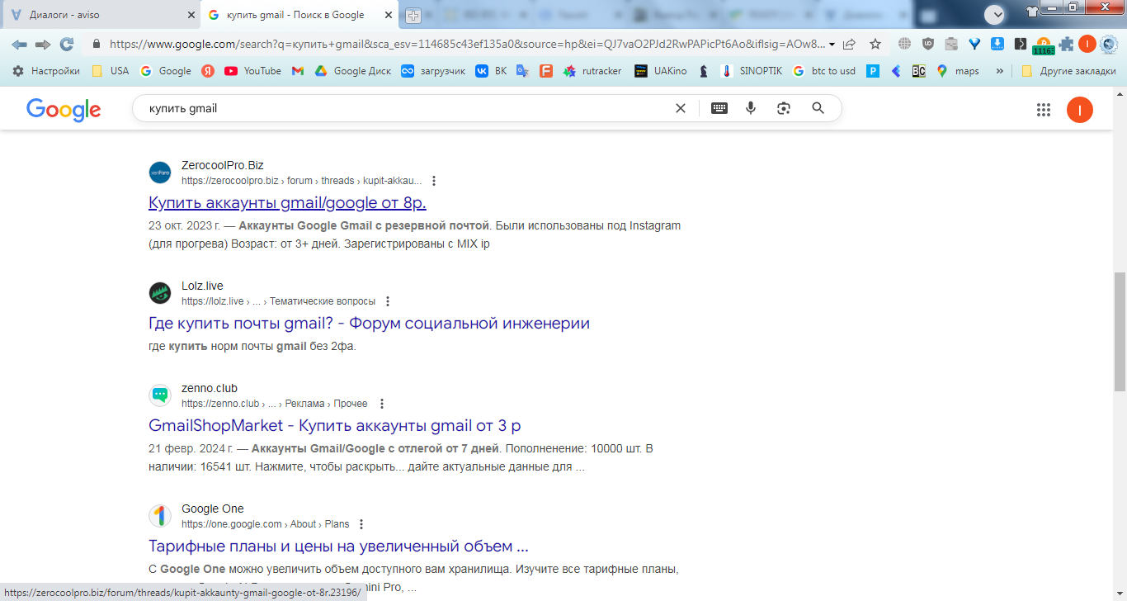Close the купить gmail search tab
This screenshot has width=1127, height=601.
click(x=389, y=15)
